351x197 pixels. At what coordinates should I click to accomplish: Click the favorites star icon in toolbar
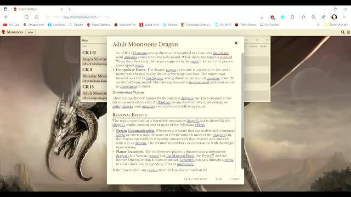pos(303,17)
